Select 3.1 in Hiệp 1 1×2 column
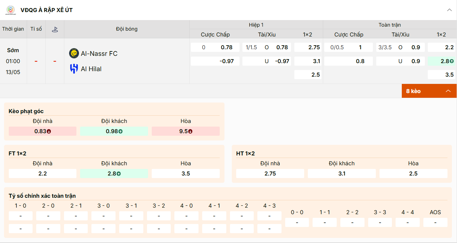Screen dimensions: 457x243 (x=308, y=61)
